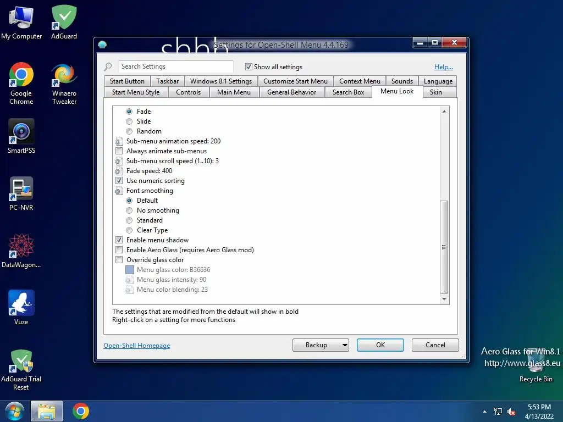Click the muted volume tray icon
563x422 pixels.
(x=511, y=412)
